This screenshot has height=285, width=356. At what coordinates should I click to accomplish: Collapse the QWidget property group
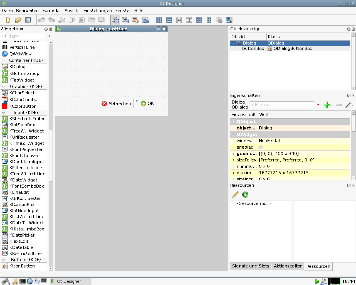coord(234,134)
